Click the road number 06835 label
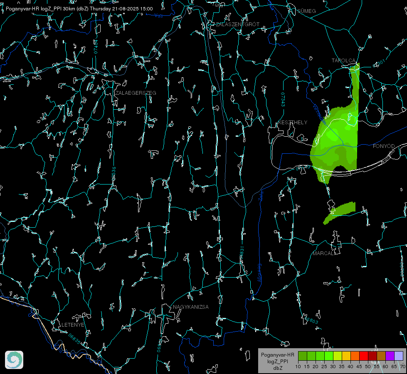The height and width of the screenshot is (374, 407). pyautogui.click(x=74, y=339)
